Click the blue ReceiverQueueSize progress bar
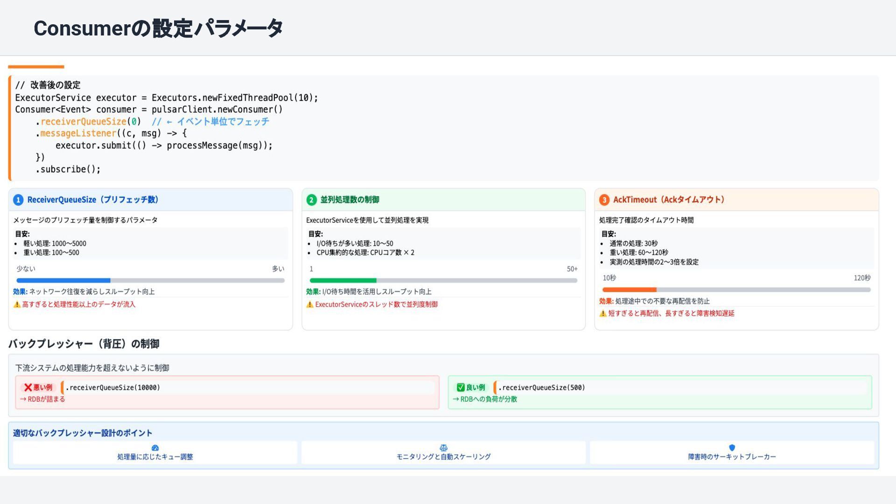Viewport: 896px width, 504px height. click(x=63, y=280)
